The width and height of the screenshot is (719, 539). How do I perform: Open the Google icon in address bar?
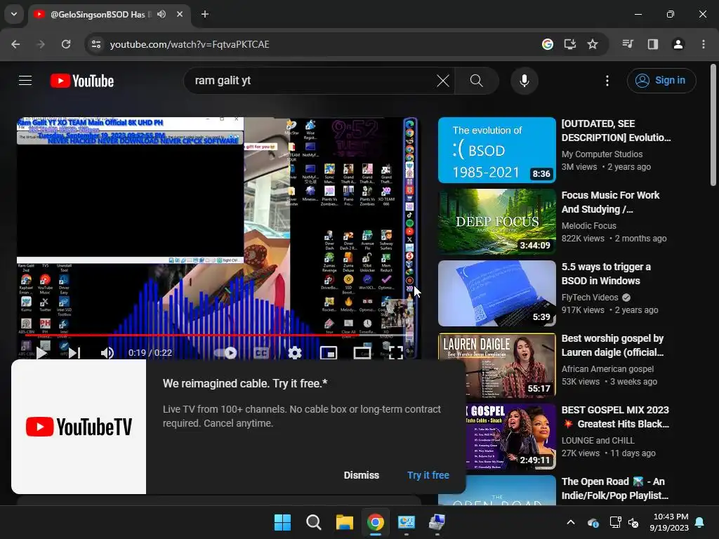tap(547, 44)
